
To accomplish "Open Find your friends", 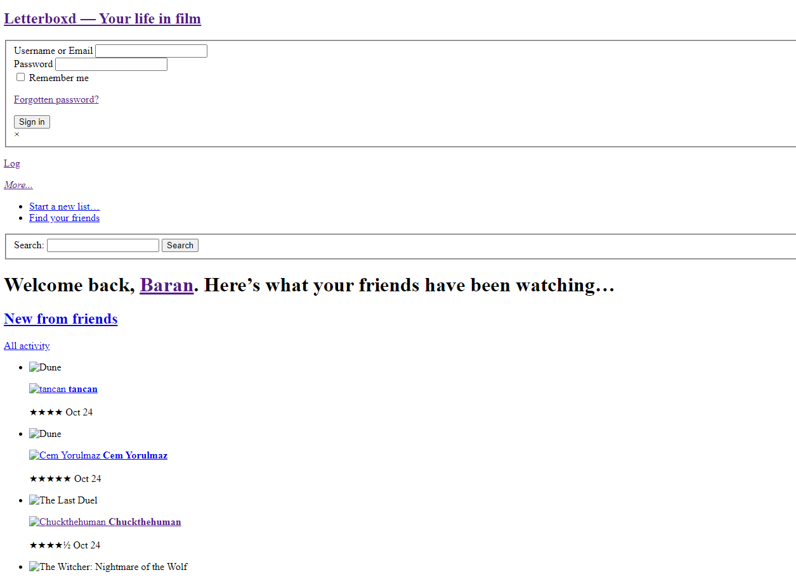I will [x=65, y=218].
